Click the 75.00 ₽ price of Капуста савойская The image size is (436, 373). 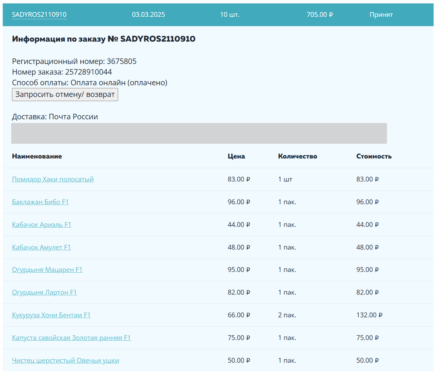click(239, 338)
